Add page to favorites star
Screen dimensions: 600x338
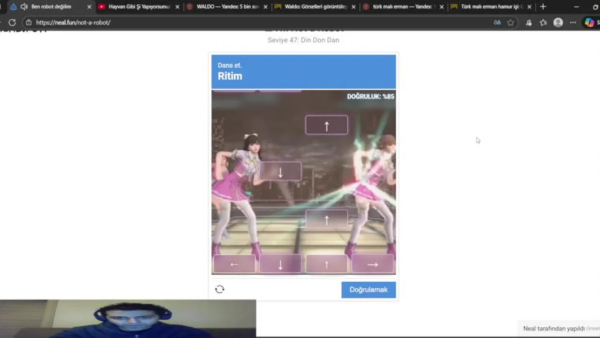tap(511, 23)
